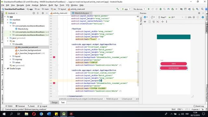Click LinearLayout in the editor breadcrumb
Image resolution: width=208 pixels, height=117 pixels.
tap(127, 99)
